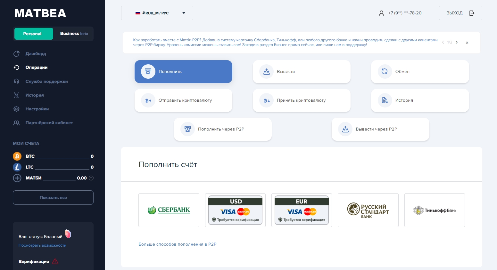Click the Bitcoin BTC account icon
Image resolution: width=497 pixels, height=270 pixels.
(17, 156)
